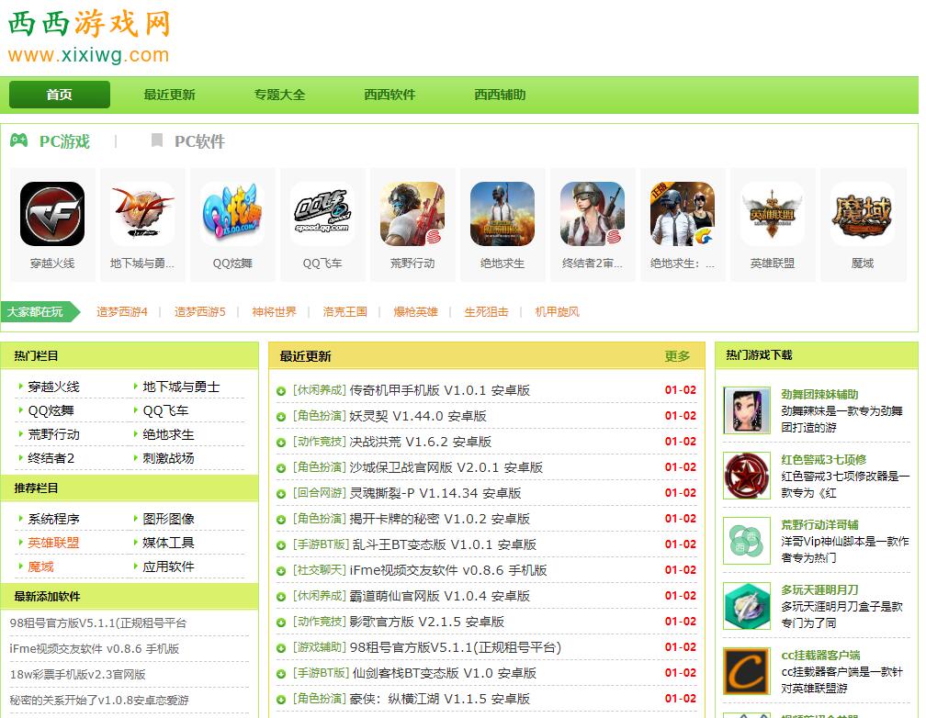Screen dimensions: 926x718
Task: Open the 媒体工具 category link
Action: point(168,543)
